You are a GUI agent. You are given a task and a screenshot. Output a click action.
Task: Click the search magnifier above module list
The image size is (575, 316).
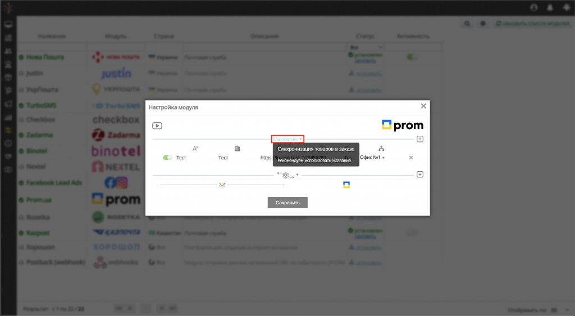coord(467,24)
